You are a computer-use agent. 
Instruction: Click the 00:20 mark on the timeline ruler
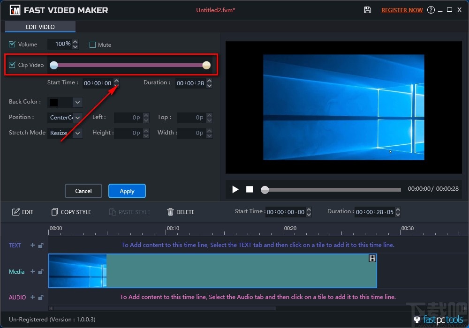coord(290,228)
